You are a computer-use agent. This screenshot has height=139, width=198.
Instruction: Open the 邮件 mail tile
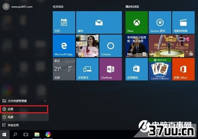tap(99, 22)
